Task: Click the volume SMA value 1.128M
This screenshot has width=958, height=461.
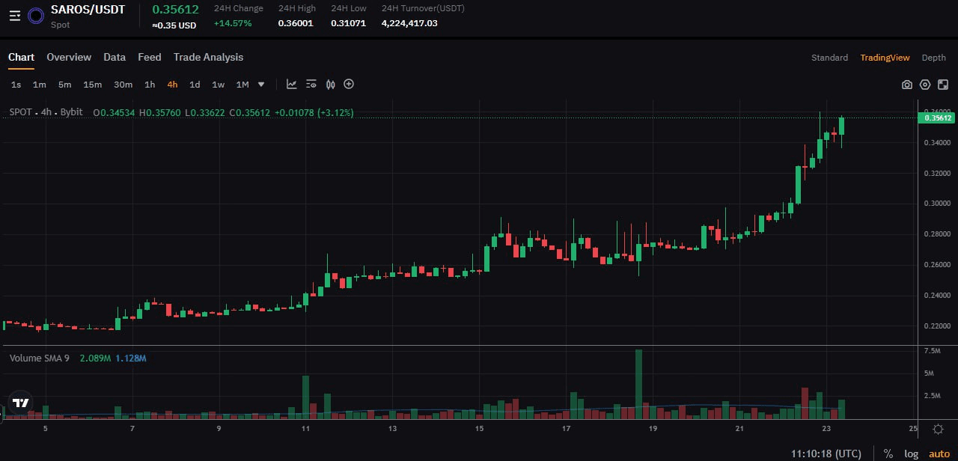Action: [x=131, y=358]
